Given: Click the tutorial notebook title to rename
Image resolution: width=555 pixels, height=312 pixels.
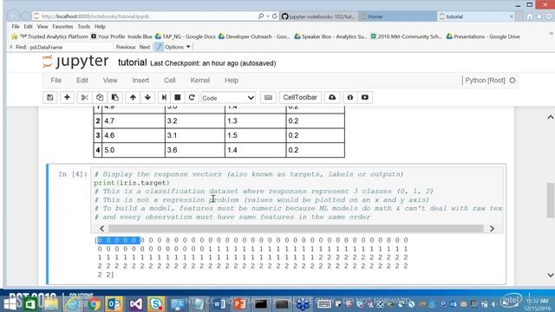Looking at the screenshot, I should coord(133,62).
